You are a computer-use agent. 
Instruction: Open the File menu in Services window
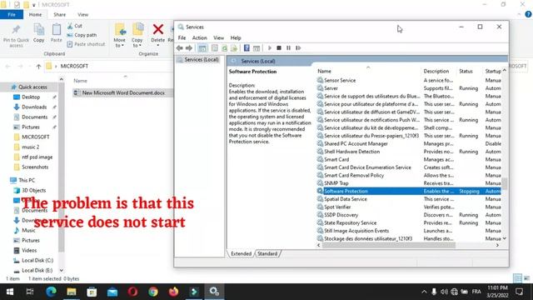coord(182,37)
